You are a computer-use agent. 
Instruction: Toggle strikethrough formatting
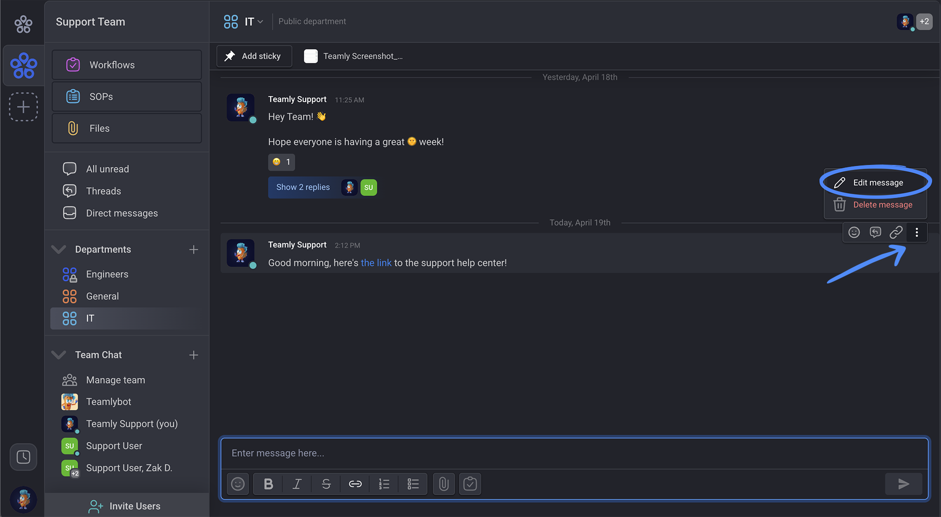click(326, 484)
